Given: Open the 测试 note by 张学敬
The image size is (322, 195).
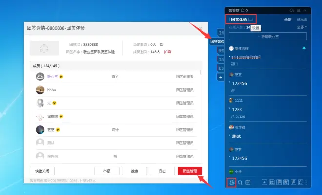Looking at the screenshot, I should pyautogui.click(x=236, y=136).
